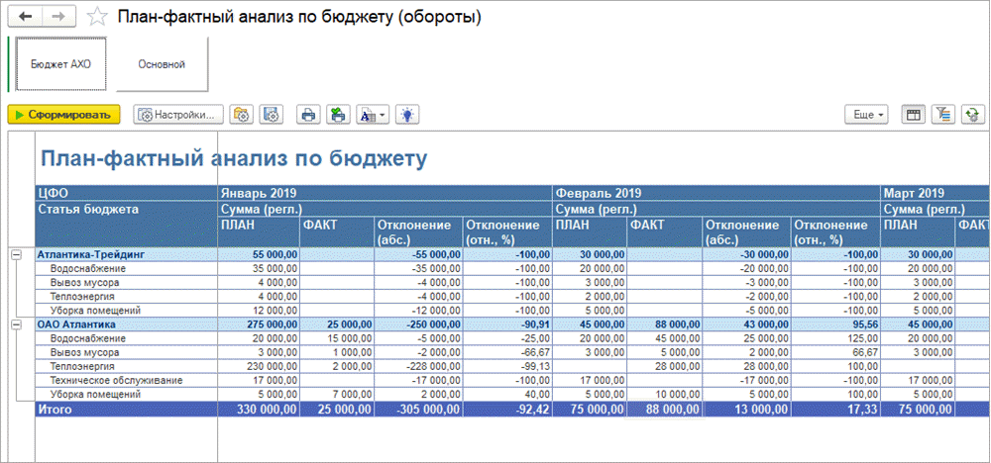The image size is (991, 463).
Task: Collapse the ОАО Атлантика group
Action: tap(16, 324)
